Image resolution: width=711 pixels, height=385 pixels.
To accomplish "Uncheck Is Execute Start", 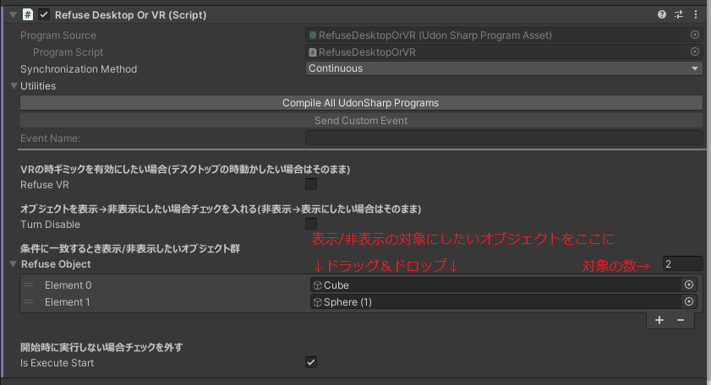I will 311,362.
